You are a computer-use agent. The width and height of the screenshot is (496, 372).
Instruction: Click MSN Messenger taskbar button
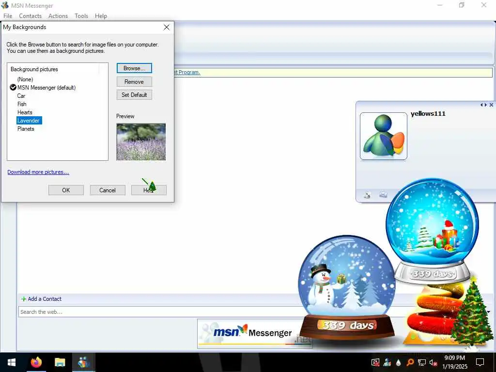(84, 362)
